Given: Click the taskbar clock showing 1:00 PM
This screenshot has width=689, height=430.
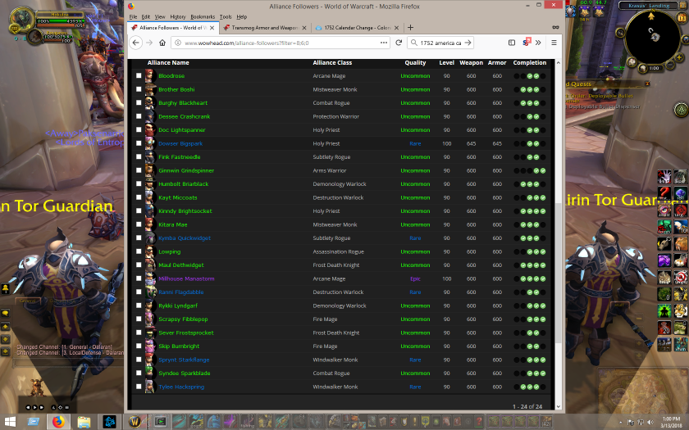Looking at the screenshot, I should (x=671, y=422).
